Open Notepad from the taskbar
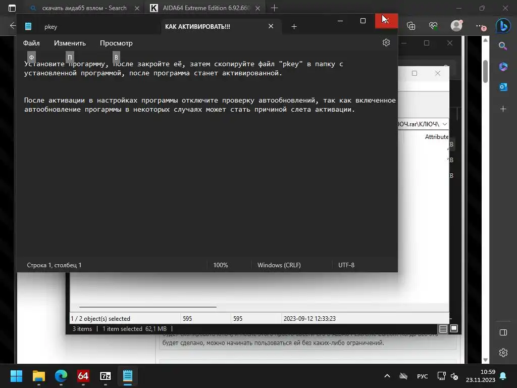The width and height of the screenshot is (517, 388). (x=128, y=376)
